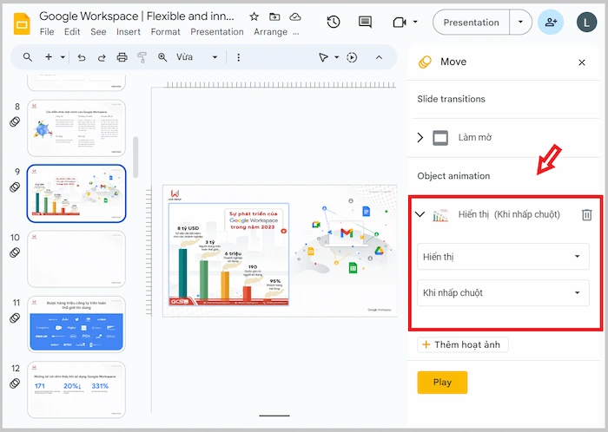Image resolution: width=608 pixels, height=432 pixels.
Task: Open the Format menu
Action: (x=166, y=32)
